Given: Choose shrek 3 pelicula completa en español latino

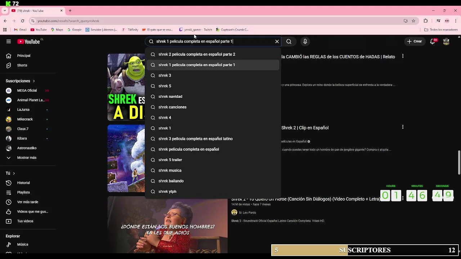Looking at the screenshot, I should click(x=213, y=139).
